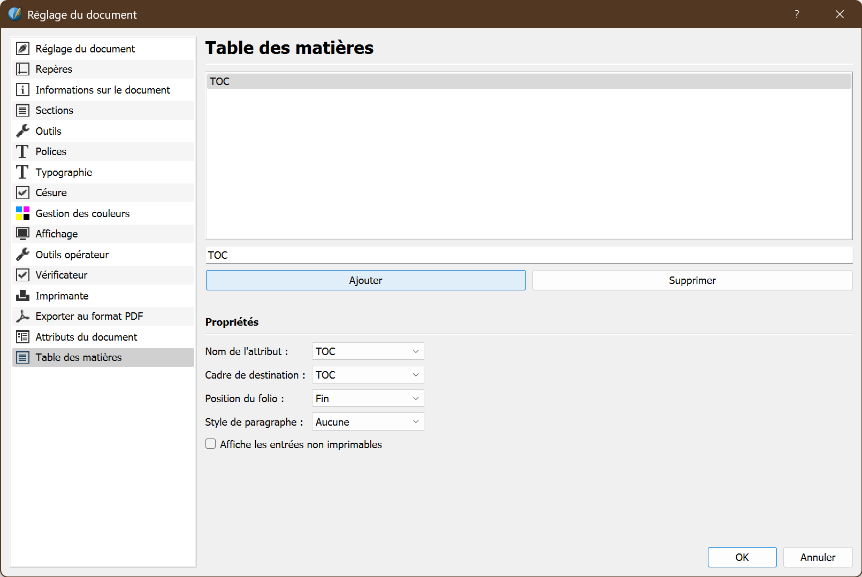This screenshot has width=862, height=577.
Task: Select the Attributs du document icon
Action: click(22, 337)
